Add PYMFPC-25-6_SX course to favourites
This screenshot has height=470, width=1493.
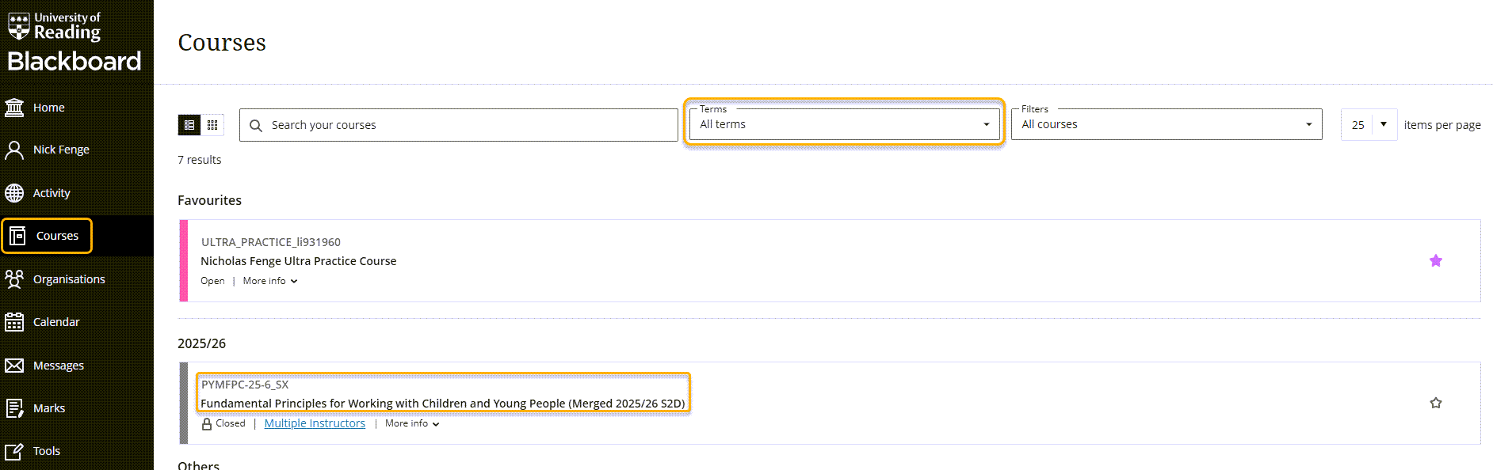point(1435,404)
